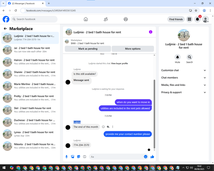Open the Nikeeta conversation in the list
The height and width of the screenshot is (171, 214).
[30, 146]
